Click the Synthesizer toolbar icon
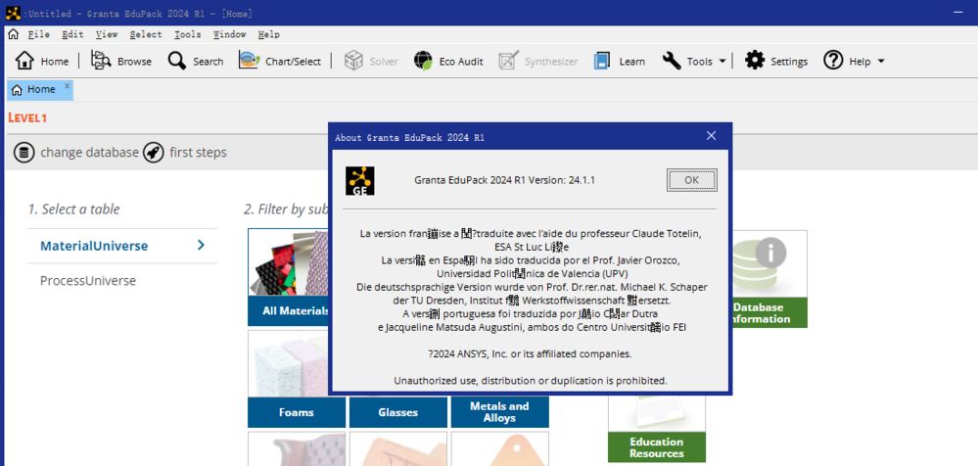This screenshot has height=466, width=978. 508,61
